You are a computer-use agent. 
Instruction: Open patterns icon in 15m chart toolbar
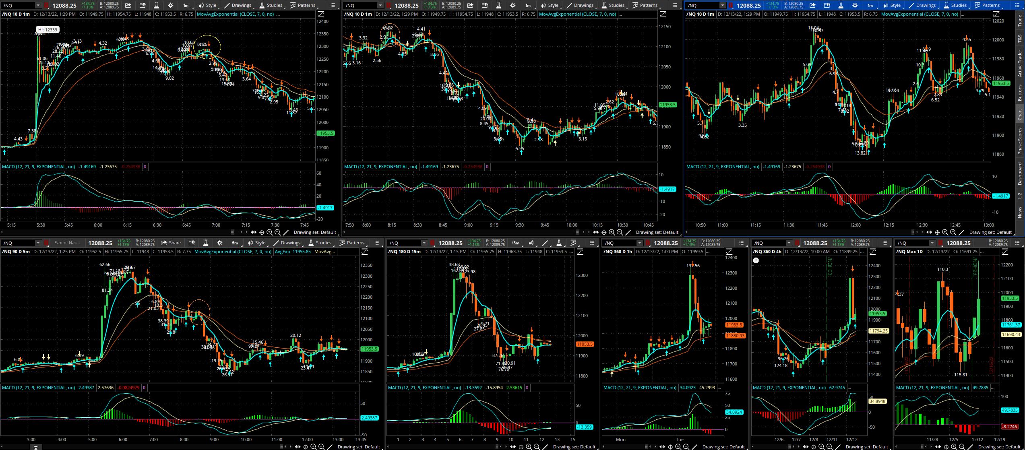573,243
